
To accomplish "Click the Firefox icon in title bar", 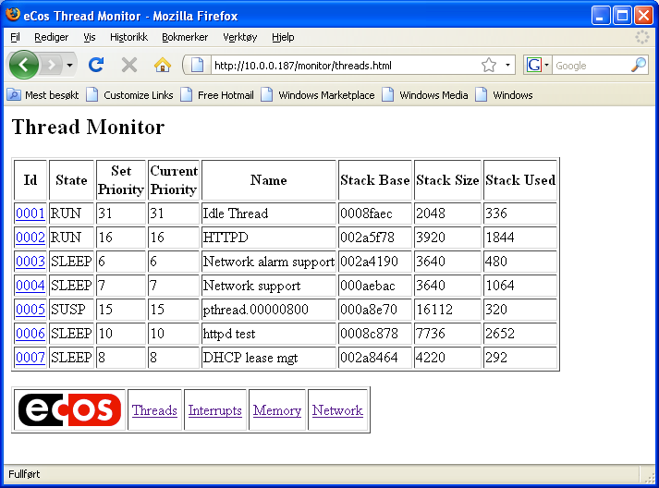I will point(13,15).
